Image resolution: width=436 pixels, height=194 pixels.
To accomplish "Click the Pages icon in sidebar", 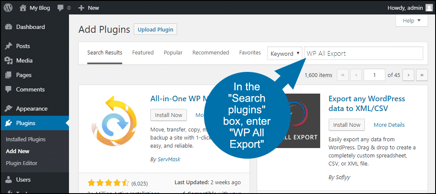I will click(x=9, y=75).
